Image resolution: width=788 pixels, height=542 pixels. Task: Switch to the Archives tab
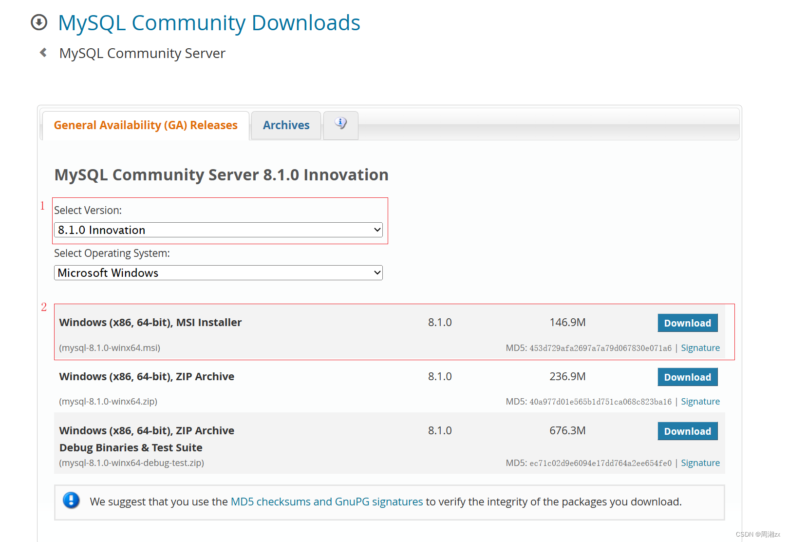(x=286, y=125)
